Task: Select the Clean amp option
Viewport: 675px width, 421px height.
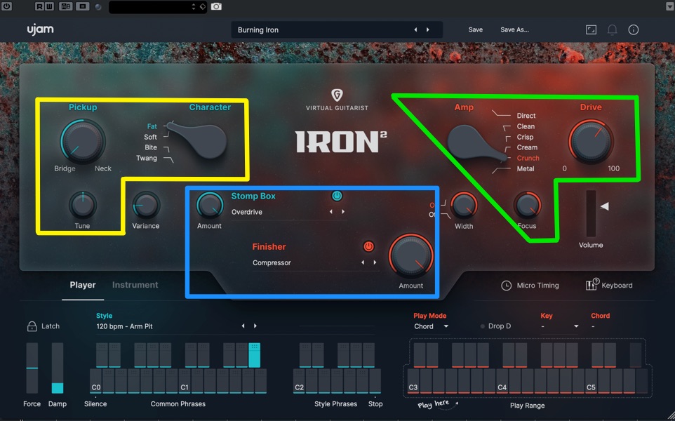Action: pyautogui.click(x=526, y=126)
